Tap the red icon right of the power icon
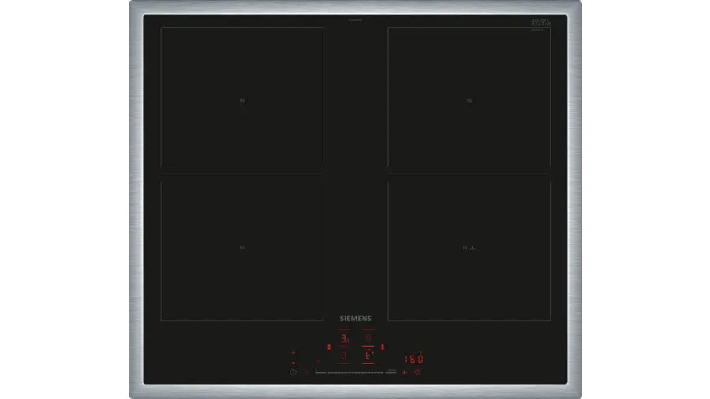This screenshot has width=710, height=399. pyautogui.click(x=306, y=371)
